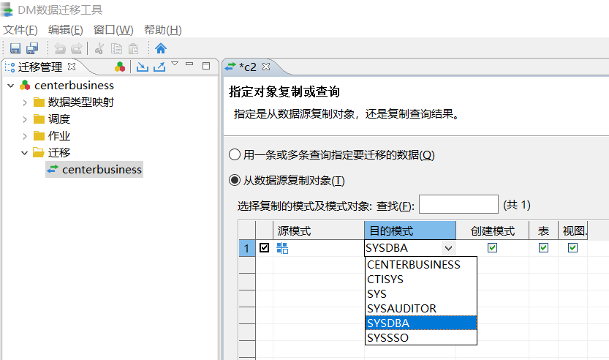Close the 迁移管理 tab
609x360 pixels.
point(72,67)
